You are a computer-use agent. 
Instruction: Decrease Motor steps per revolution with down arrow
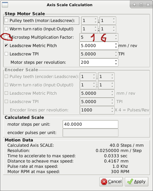pos(116,64)
